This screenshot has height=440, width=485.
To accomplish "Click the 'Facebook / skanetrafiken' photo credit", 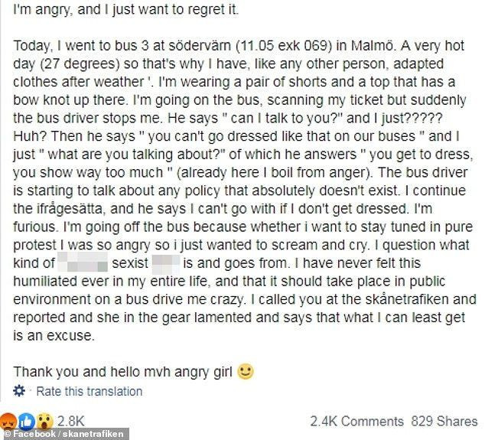I will [61, 434].
